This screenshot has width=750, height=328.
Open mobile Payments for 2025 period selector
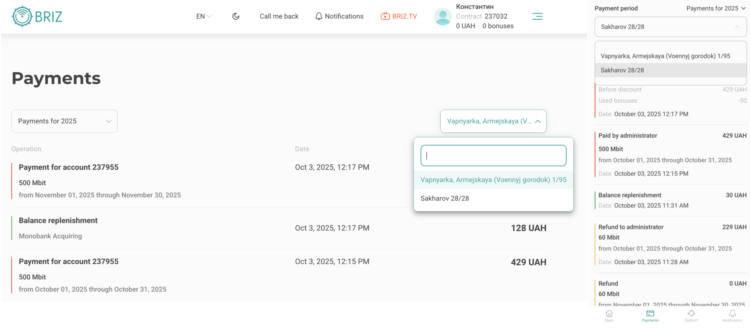[715, 8]
